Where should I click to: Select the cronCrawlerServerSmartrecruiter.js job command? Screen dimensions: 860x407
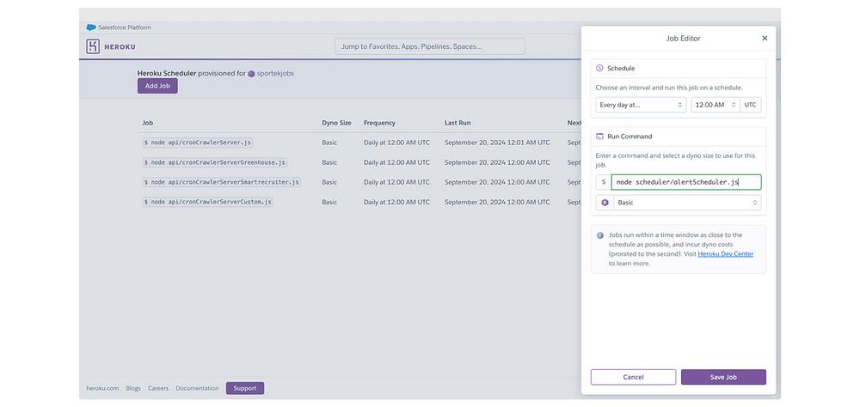(221, 182)
